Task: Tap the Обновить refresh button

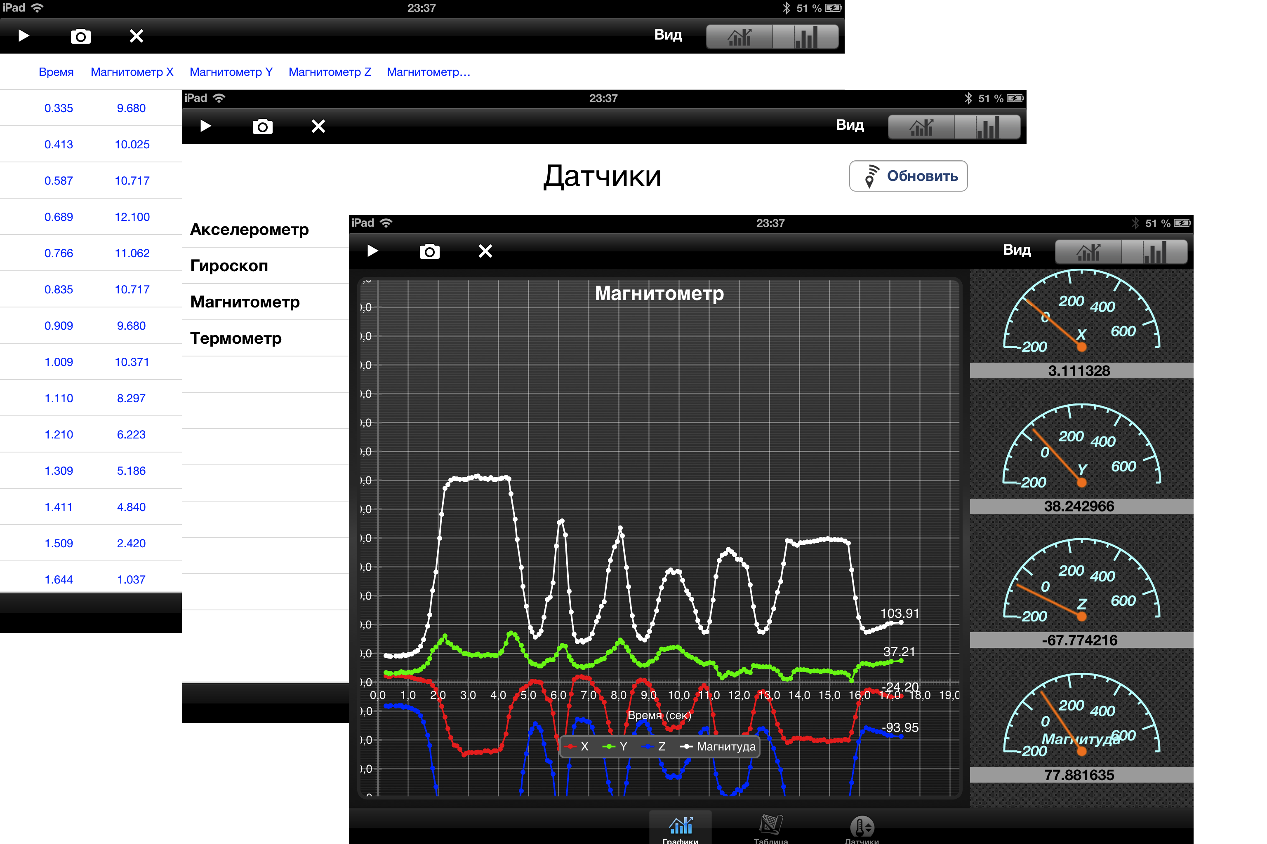Action: (908, 176)
